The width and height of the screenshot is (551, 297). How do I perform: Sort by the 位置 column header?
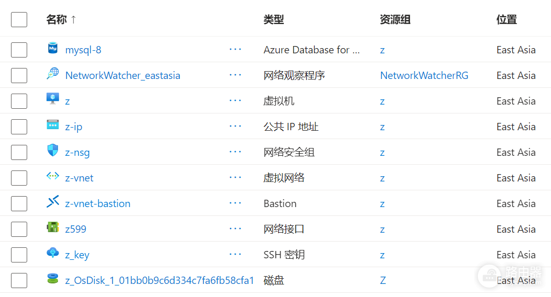click(507, 19)
